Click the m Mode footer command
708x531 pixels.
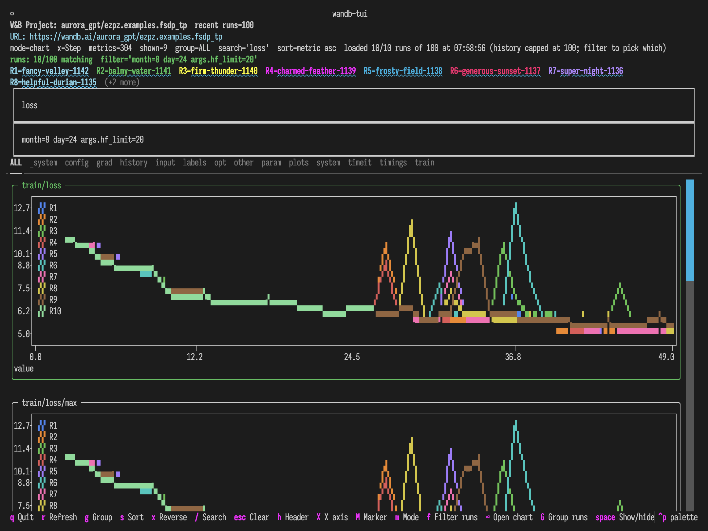click(x=407, y=517)
